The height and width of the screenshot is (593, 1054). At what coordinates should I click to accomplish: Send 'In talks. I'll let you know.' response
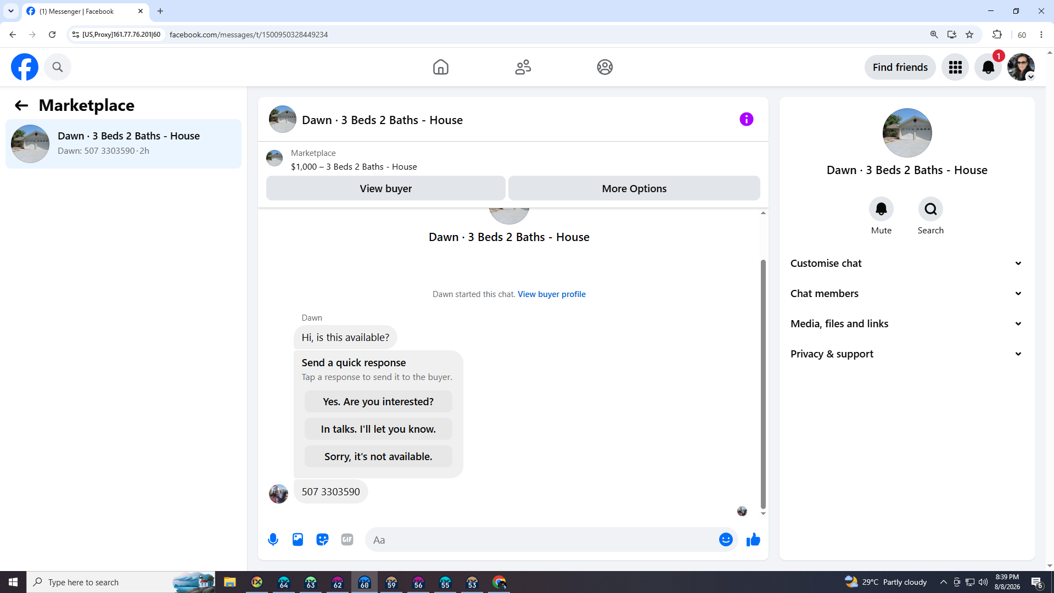tap(378, 429)
